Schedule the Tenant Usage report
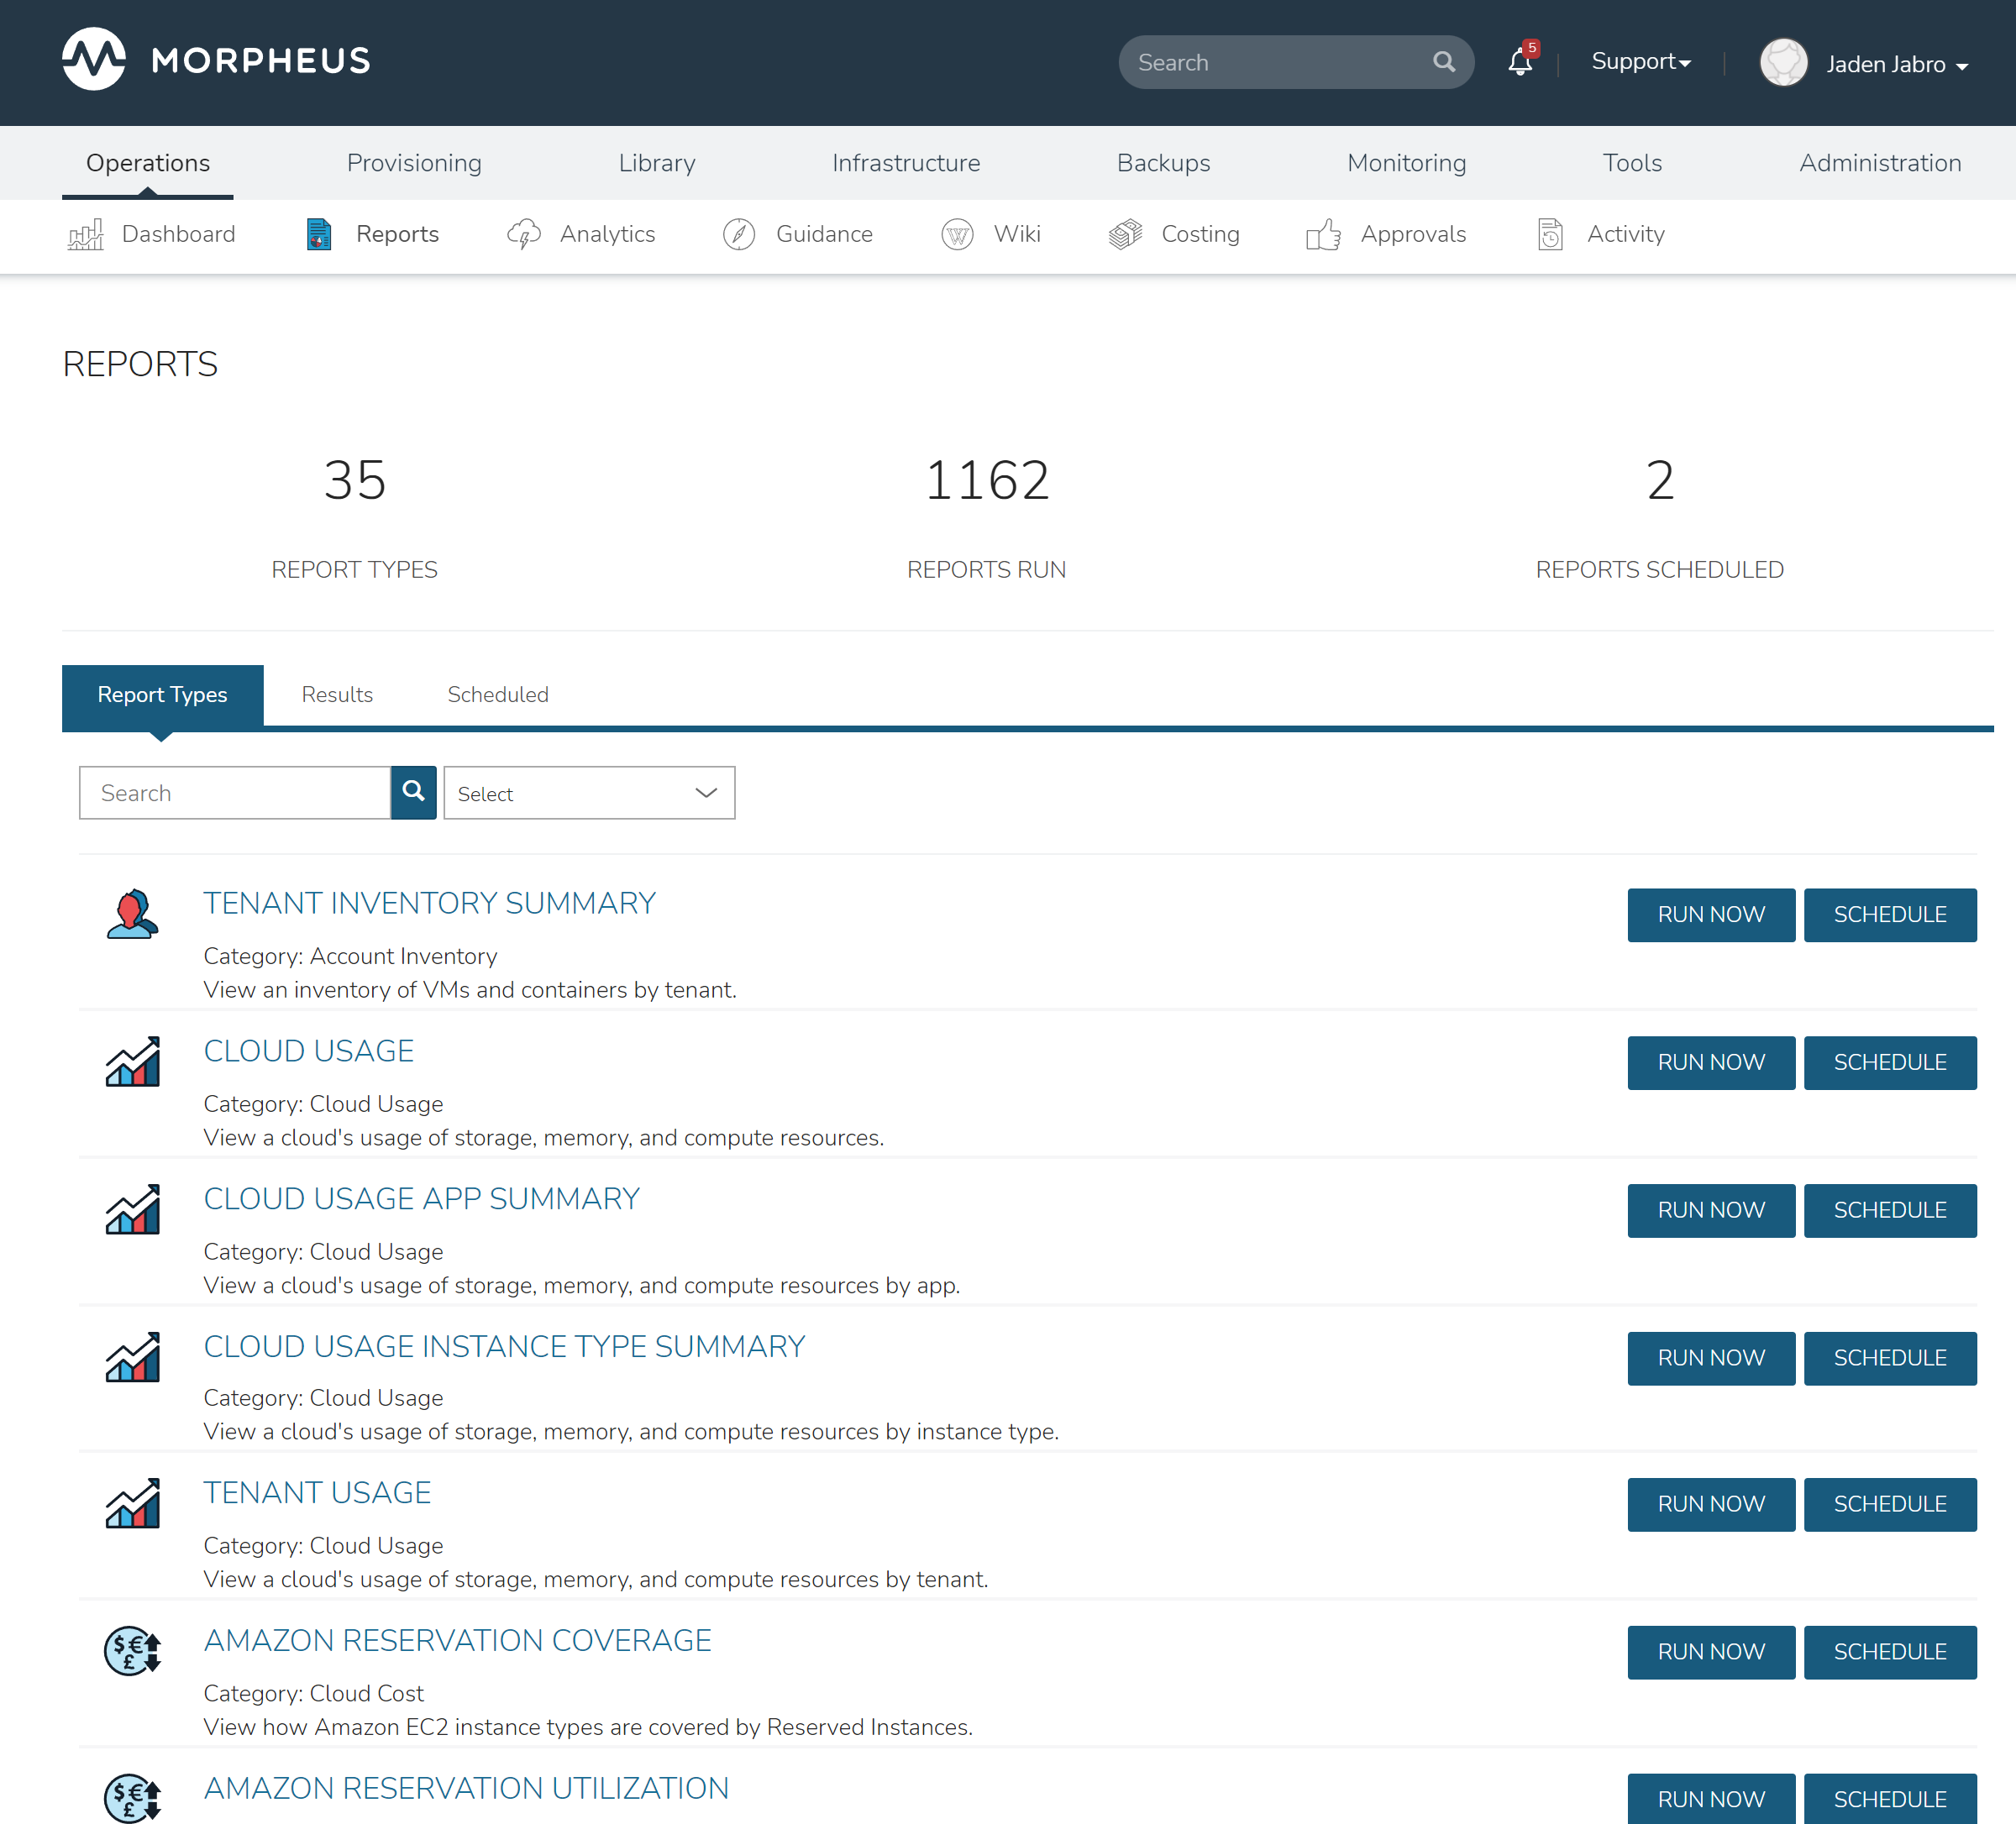Image resolution: width=2016 pixels, height=1824 pixels. click(x=1889, y=1504)
